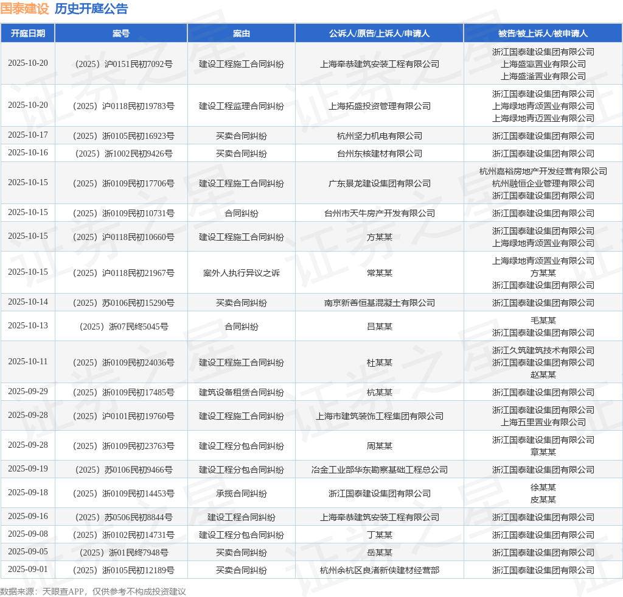Click plaintiff 杭某某

click(x=380, y=392)
